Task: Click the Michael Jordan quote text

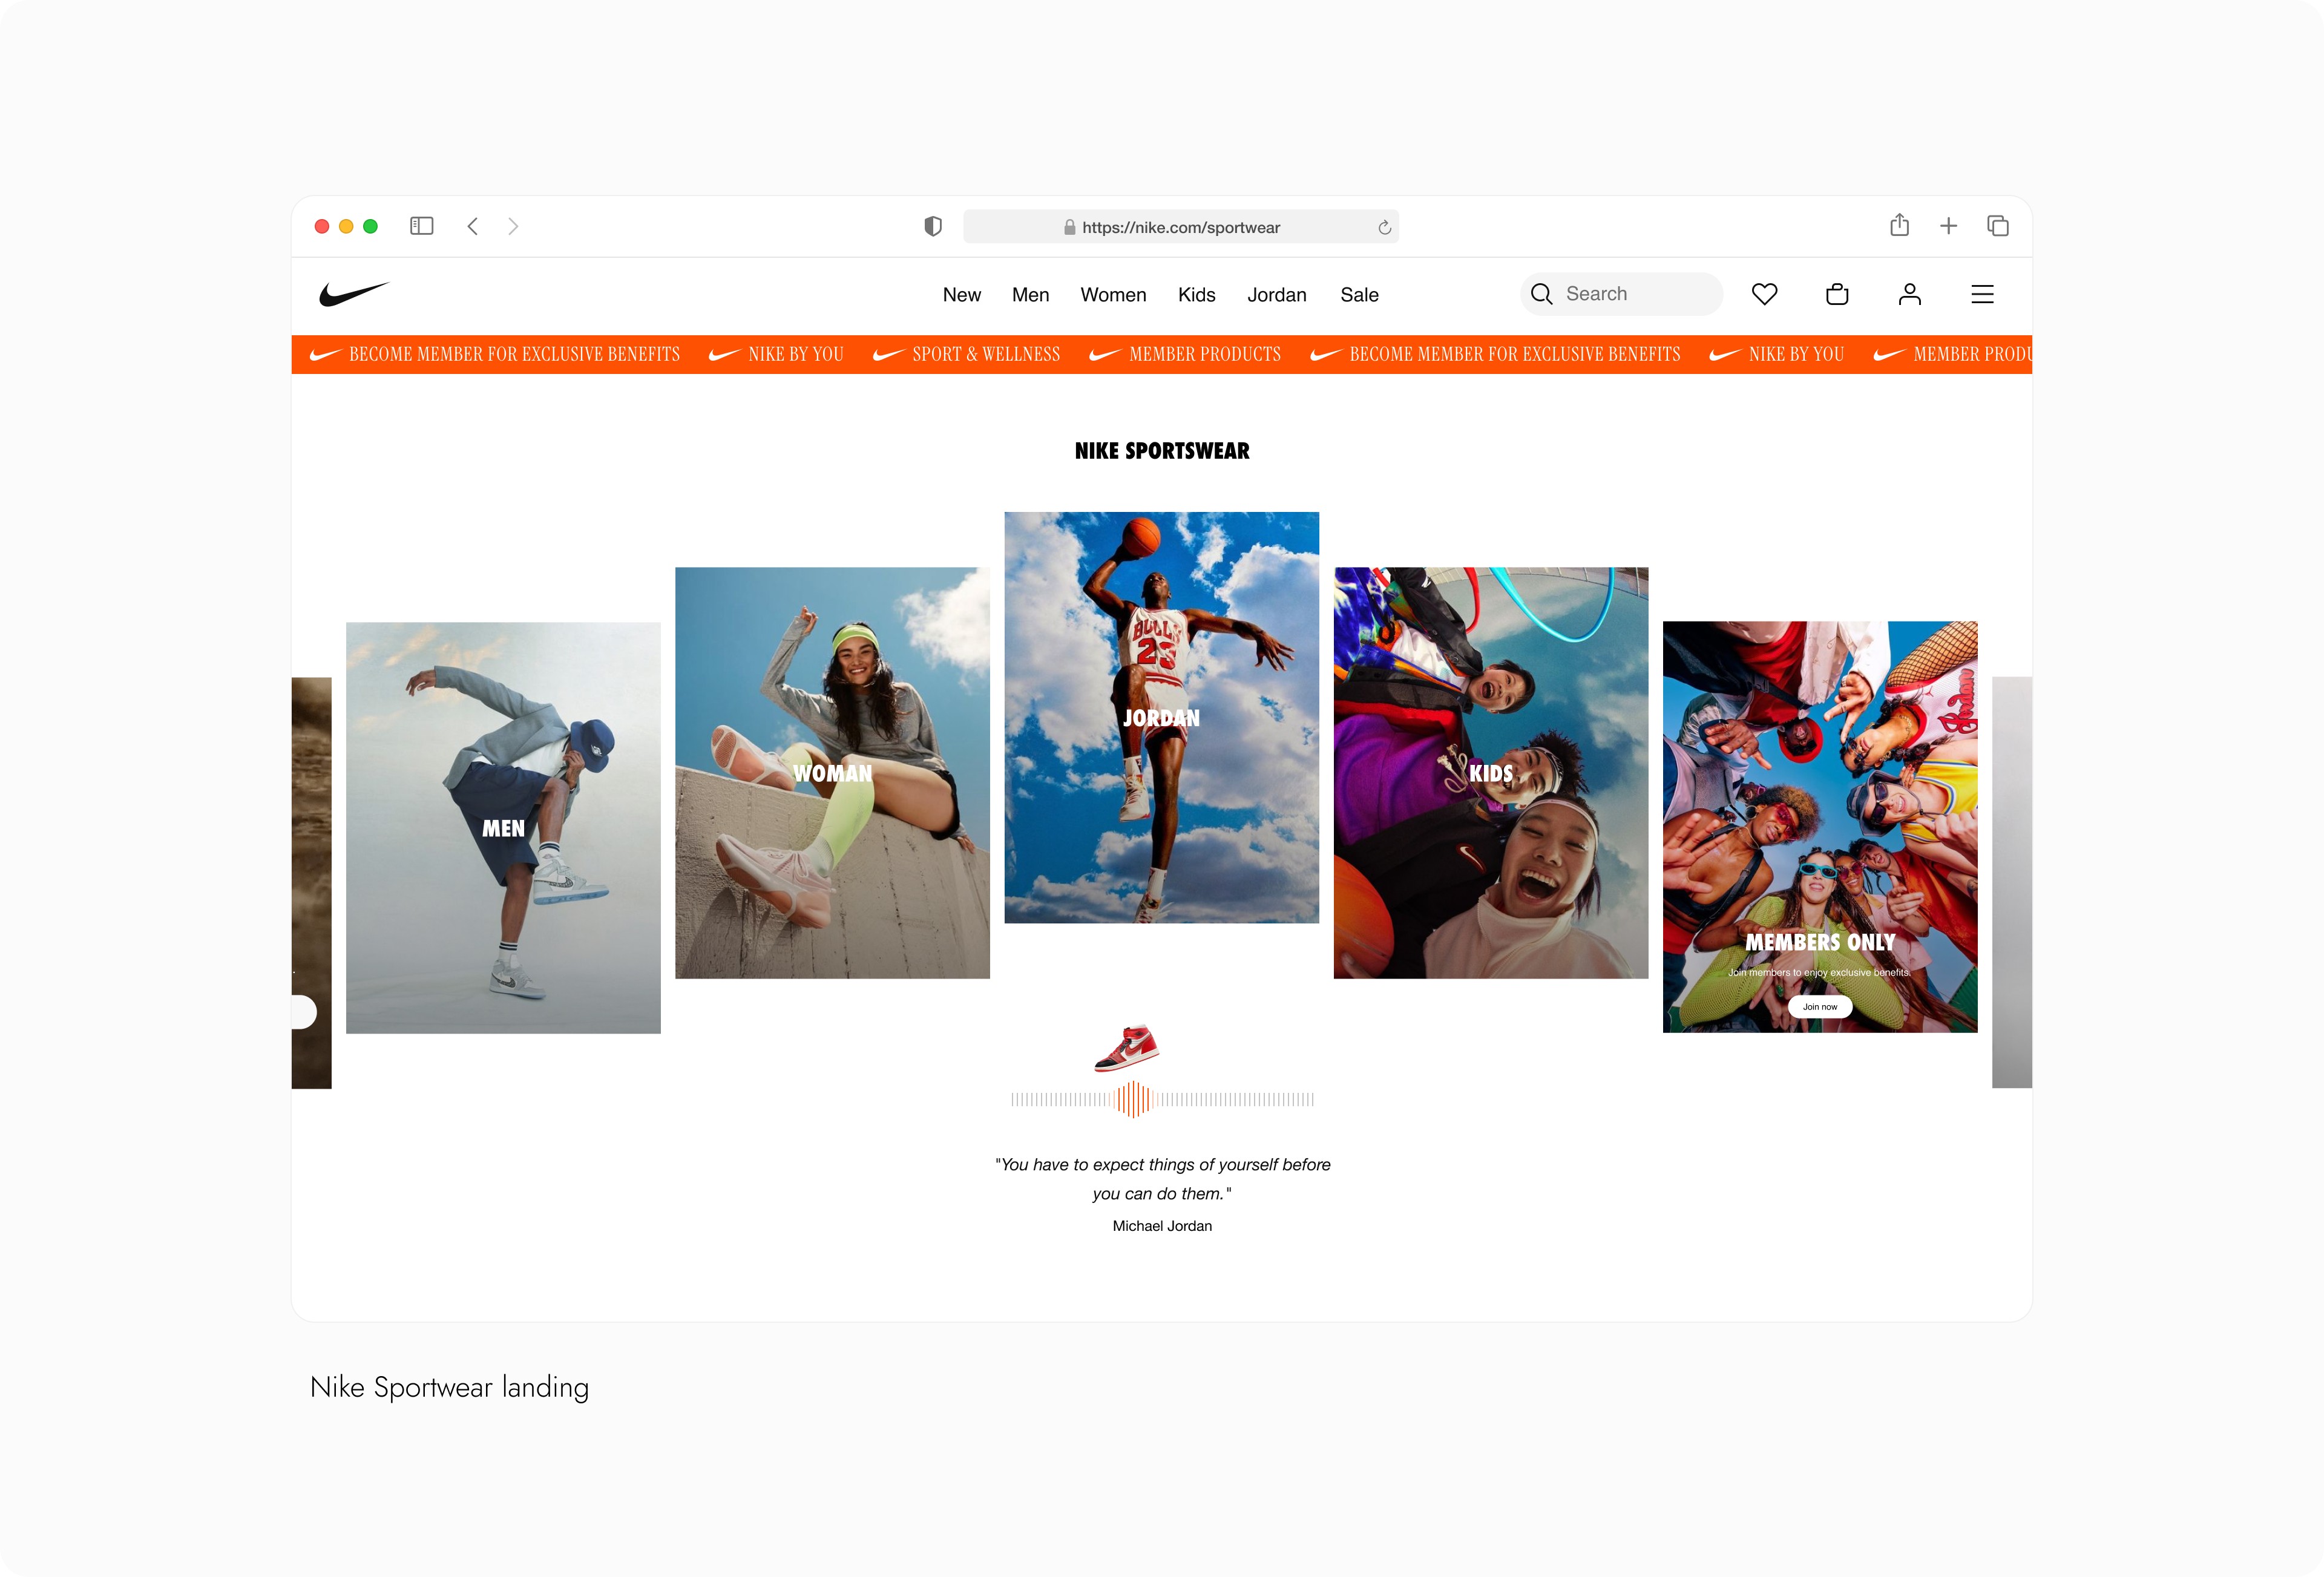Action: tap(1162, 1179)
